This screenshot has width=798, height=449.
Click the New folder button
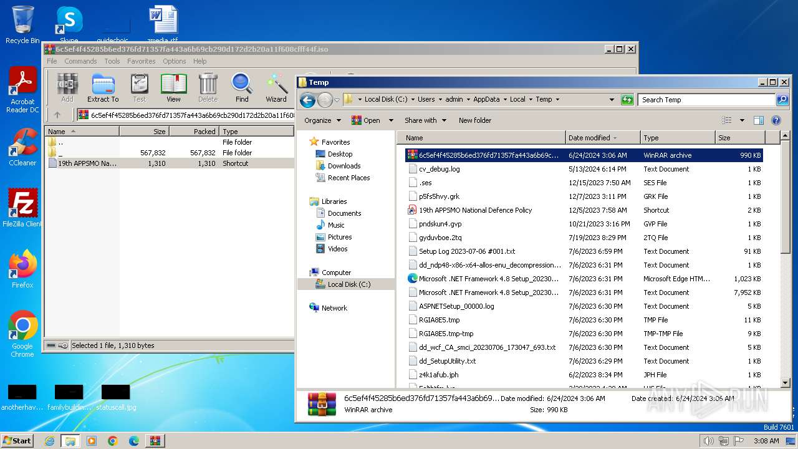(475, 120)
